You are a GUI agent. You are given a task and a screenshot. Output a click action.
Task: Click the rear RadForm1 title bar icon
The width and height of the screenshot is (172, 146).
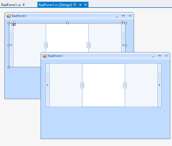point(9,16)
